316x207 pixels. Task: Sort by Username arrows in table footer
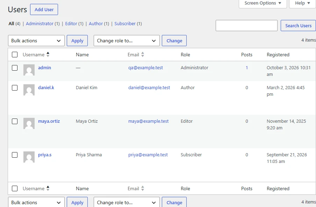pyautogui.click(x=48, y=188)
